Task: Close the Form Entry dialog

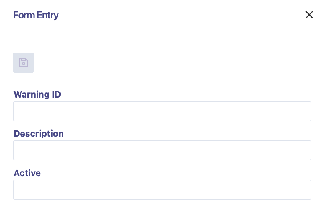Action: pyautogui.click(x=309, y=15)
